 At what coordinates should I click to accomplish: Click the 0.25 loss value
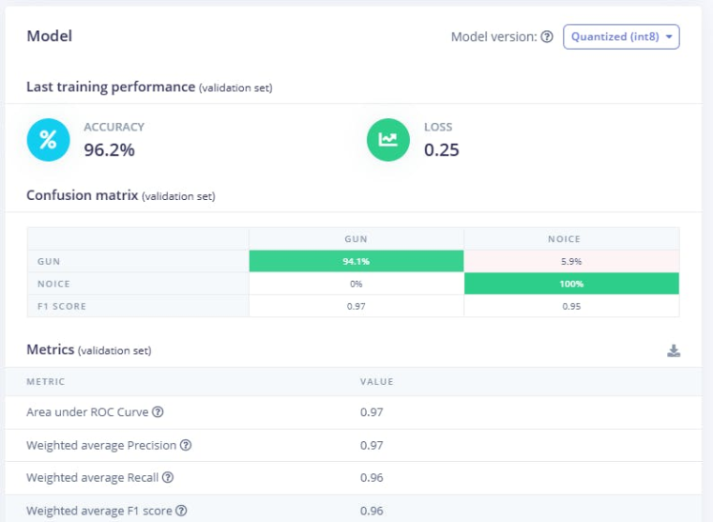click(x=441, y=150)
